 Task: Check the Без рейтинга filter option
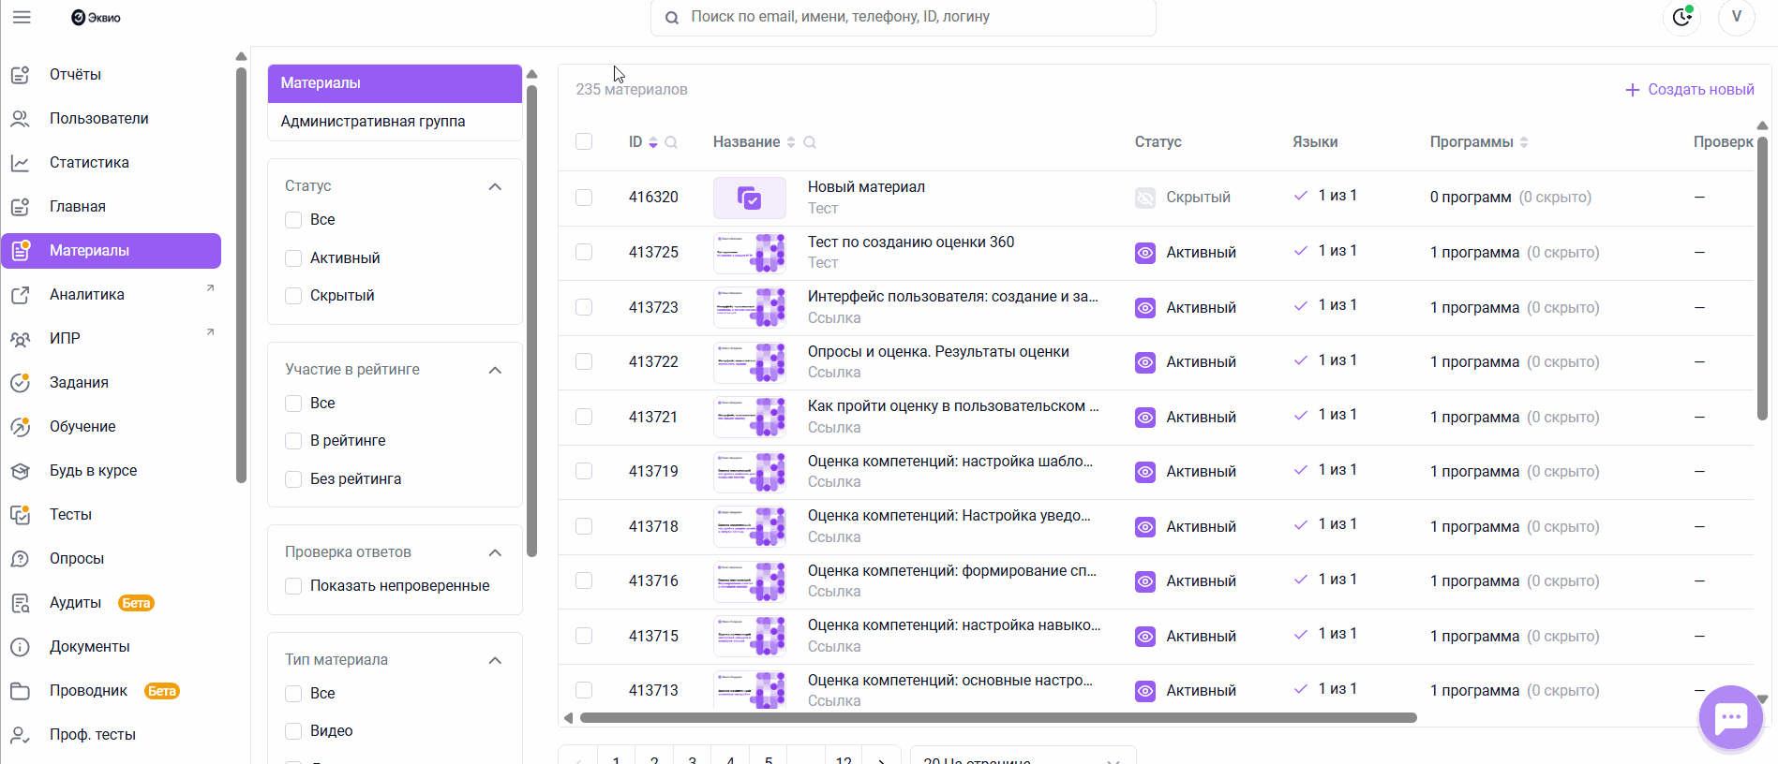point(293,479)
